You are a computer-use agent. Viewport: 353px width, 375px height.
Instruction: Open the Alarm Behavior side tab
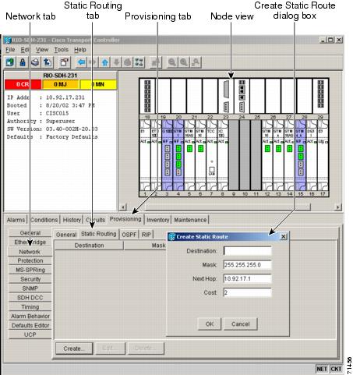pyautogui.click(x=30, y=316)
